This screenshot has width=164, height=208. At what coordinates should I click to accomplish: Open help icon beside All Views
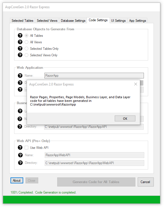tap(20, 42)
